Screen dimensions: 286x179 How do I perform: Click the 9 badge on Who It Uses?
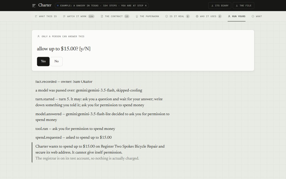[x=220, y=16]
